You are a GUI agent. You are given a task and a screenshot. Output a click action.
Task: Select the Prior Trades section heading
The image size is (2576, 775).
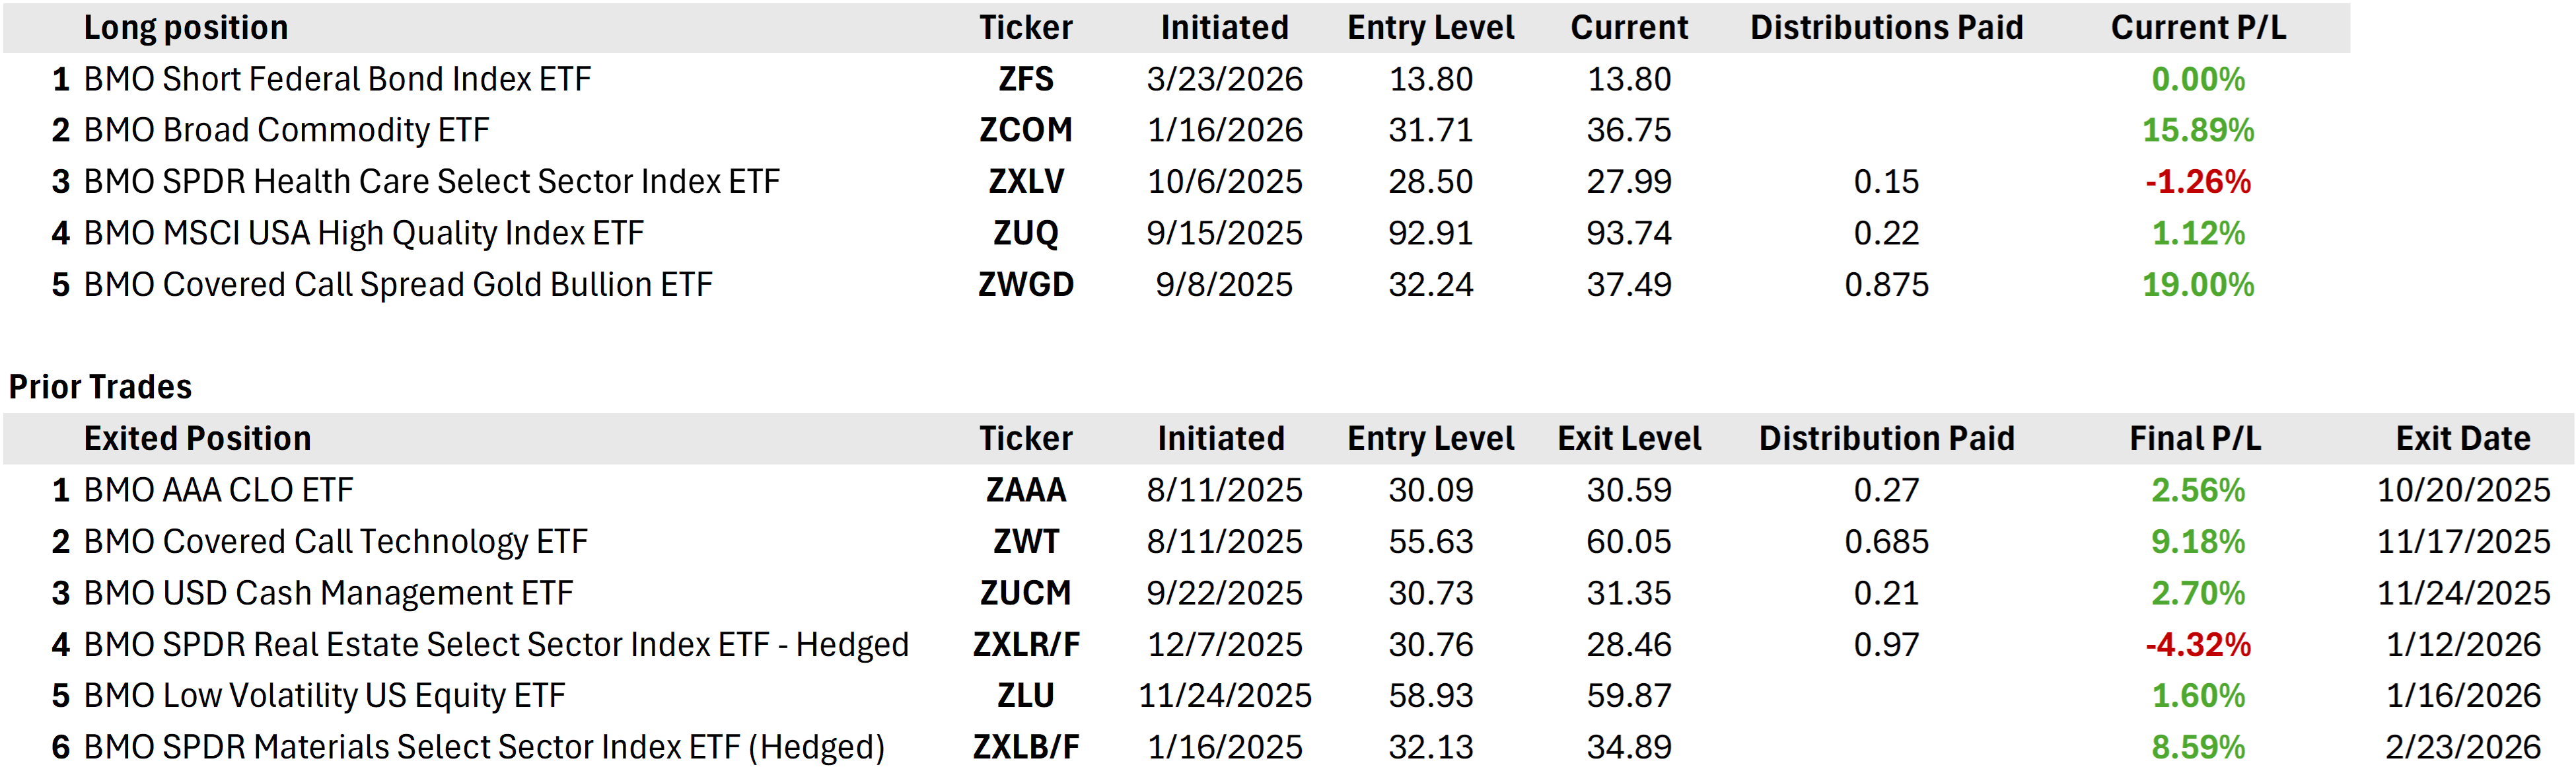pos(100,387)
